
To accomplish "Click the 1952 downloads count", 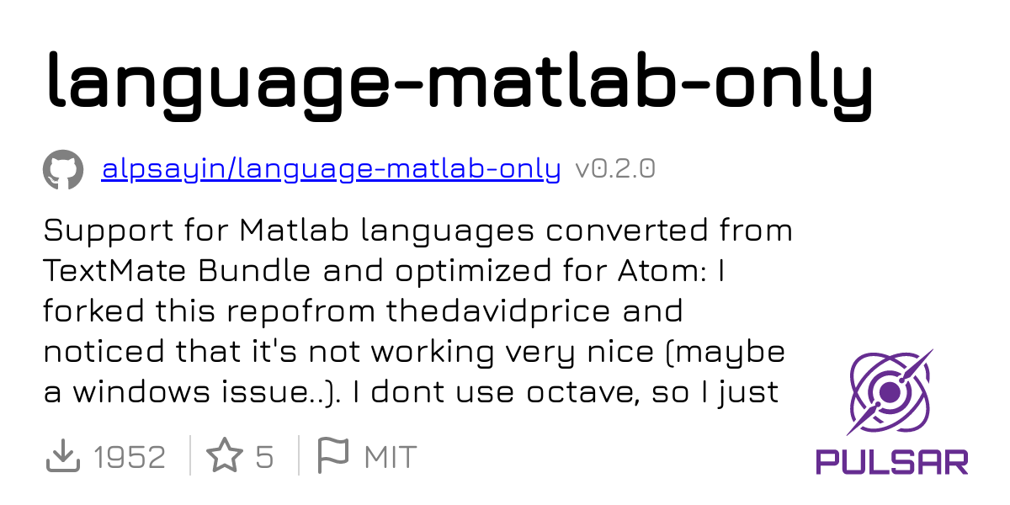I will 130,457.
